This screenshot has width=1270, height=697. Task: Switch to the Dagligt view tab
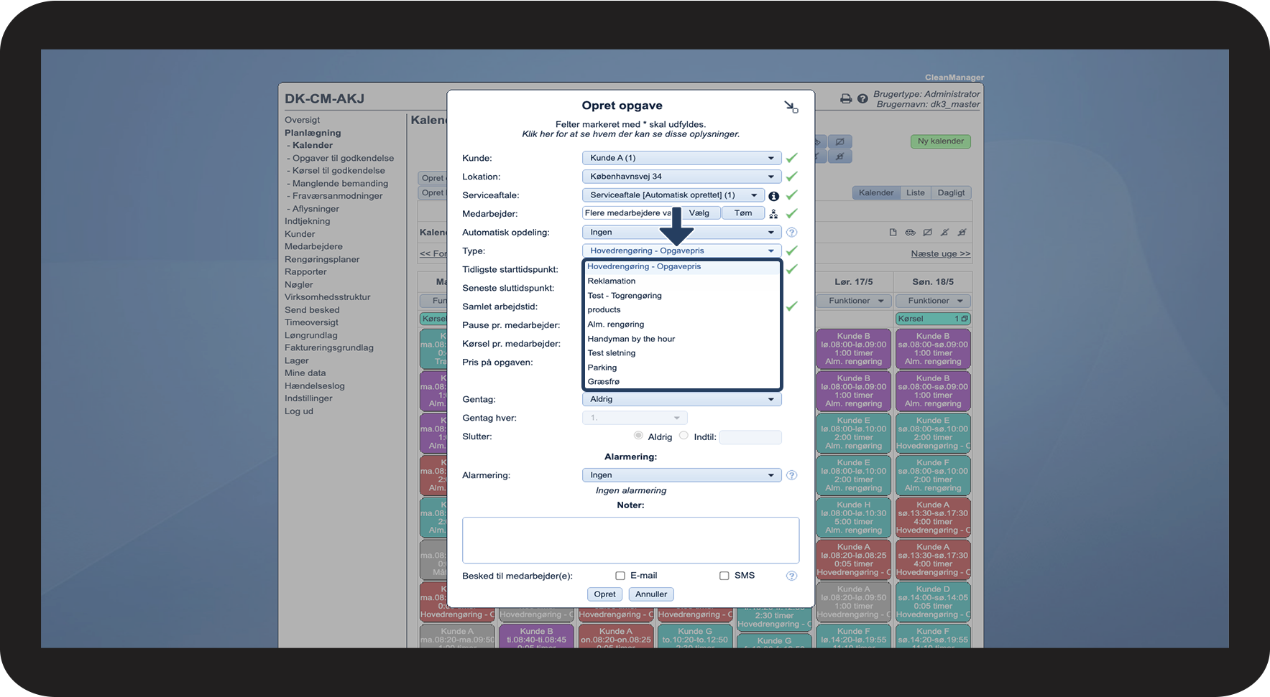(952, 193)
